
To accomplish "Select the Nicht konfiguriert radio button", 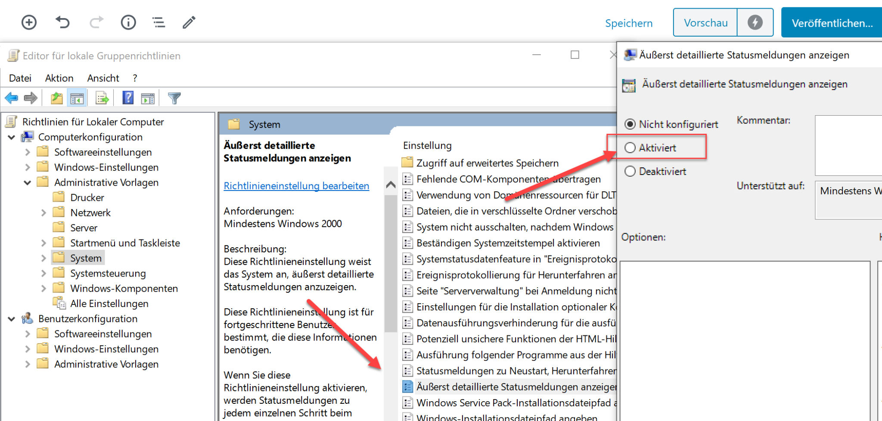I will (x=630, y=124).
